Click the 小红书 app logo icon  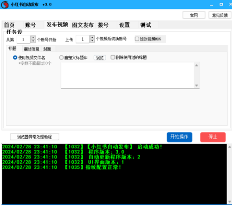click(x=4, y=4)
